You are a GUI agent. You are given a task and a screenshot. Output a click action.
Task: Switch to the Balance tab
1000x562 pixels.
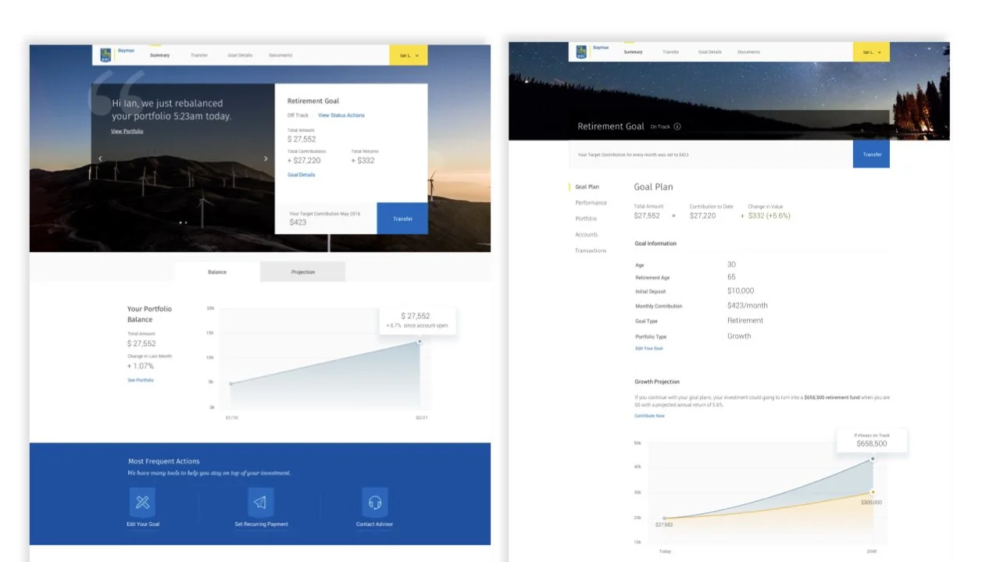[x=217, y=272]
